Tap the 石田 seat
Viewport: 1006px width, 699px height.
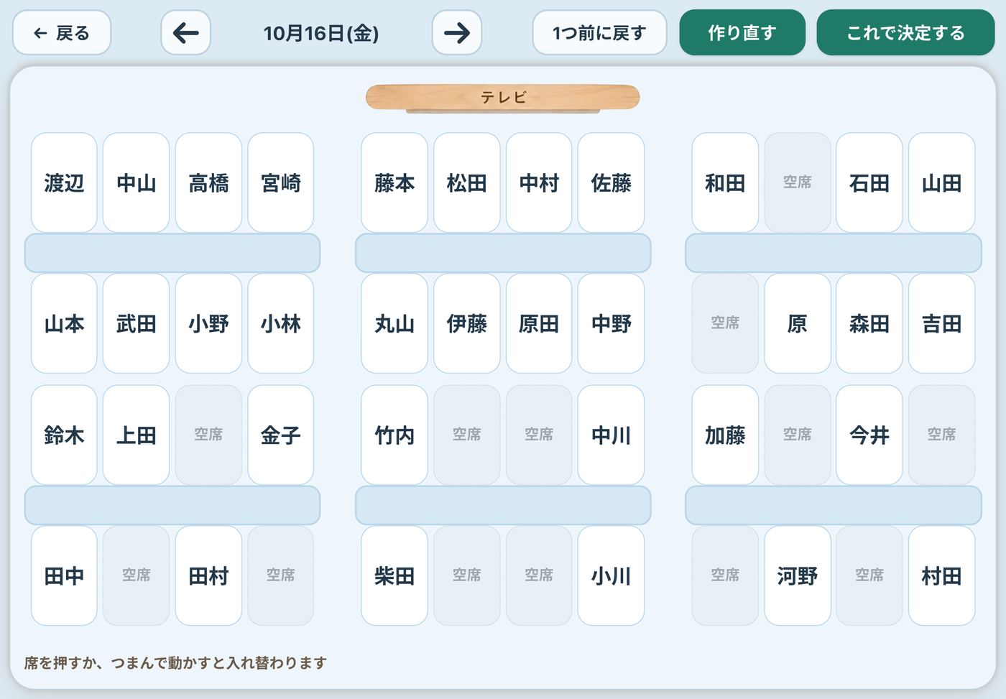(869, 182)
